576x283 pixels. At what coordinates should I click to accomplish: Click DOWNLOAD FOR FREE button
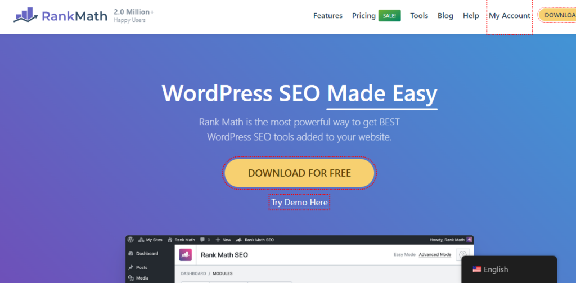[x=299, y=173]
